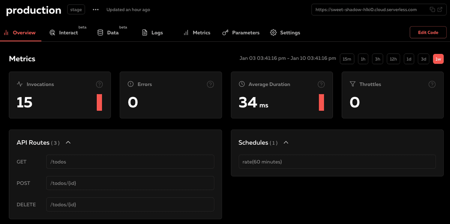Switch time range to 15m
Viewport: 450px width, 224px height.
tap(347, 59)
